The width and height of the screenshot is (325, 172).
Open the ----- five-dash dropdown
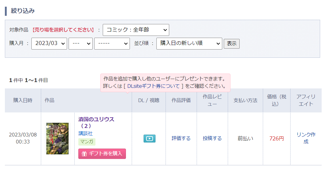click(x=112, y=43)
